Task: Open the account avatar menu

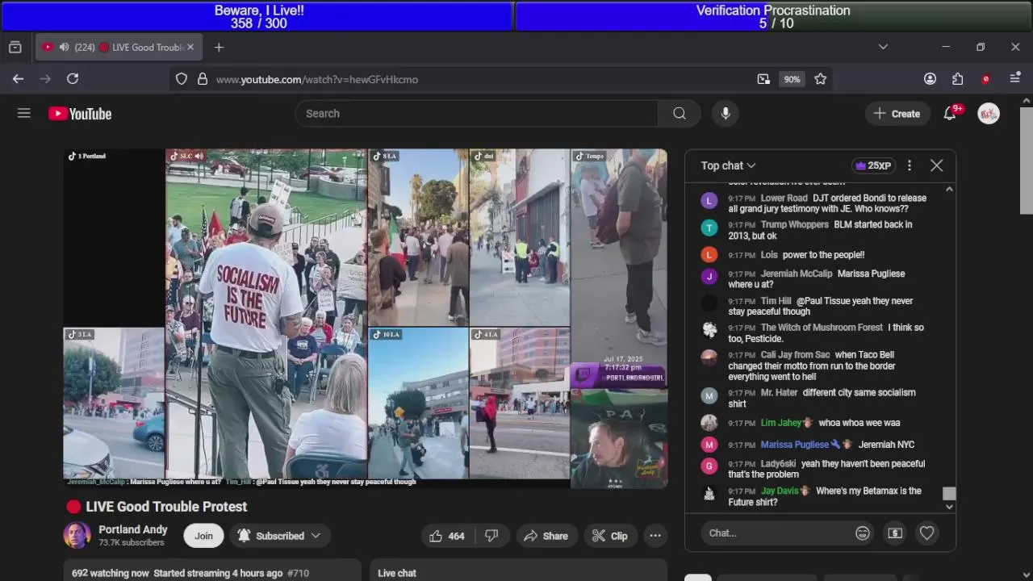Action: (x=989, y=114)
